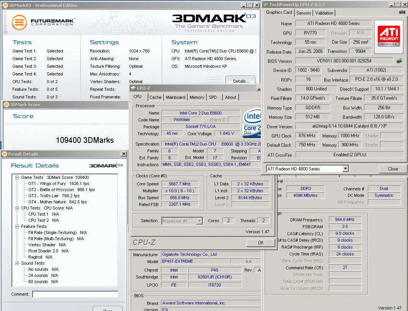Switch to the Validation tab in GPU-Z

pos(324,13)
